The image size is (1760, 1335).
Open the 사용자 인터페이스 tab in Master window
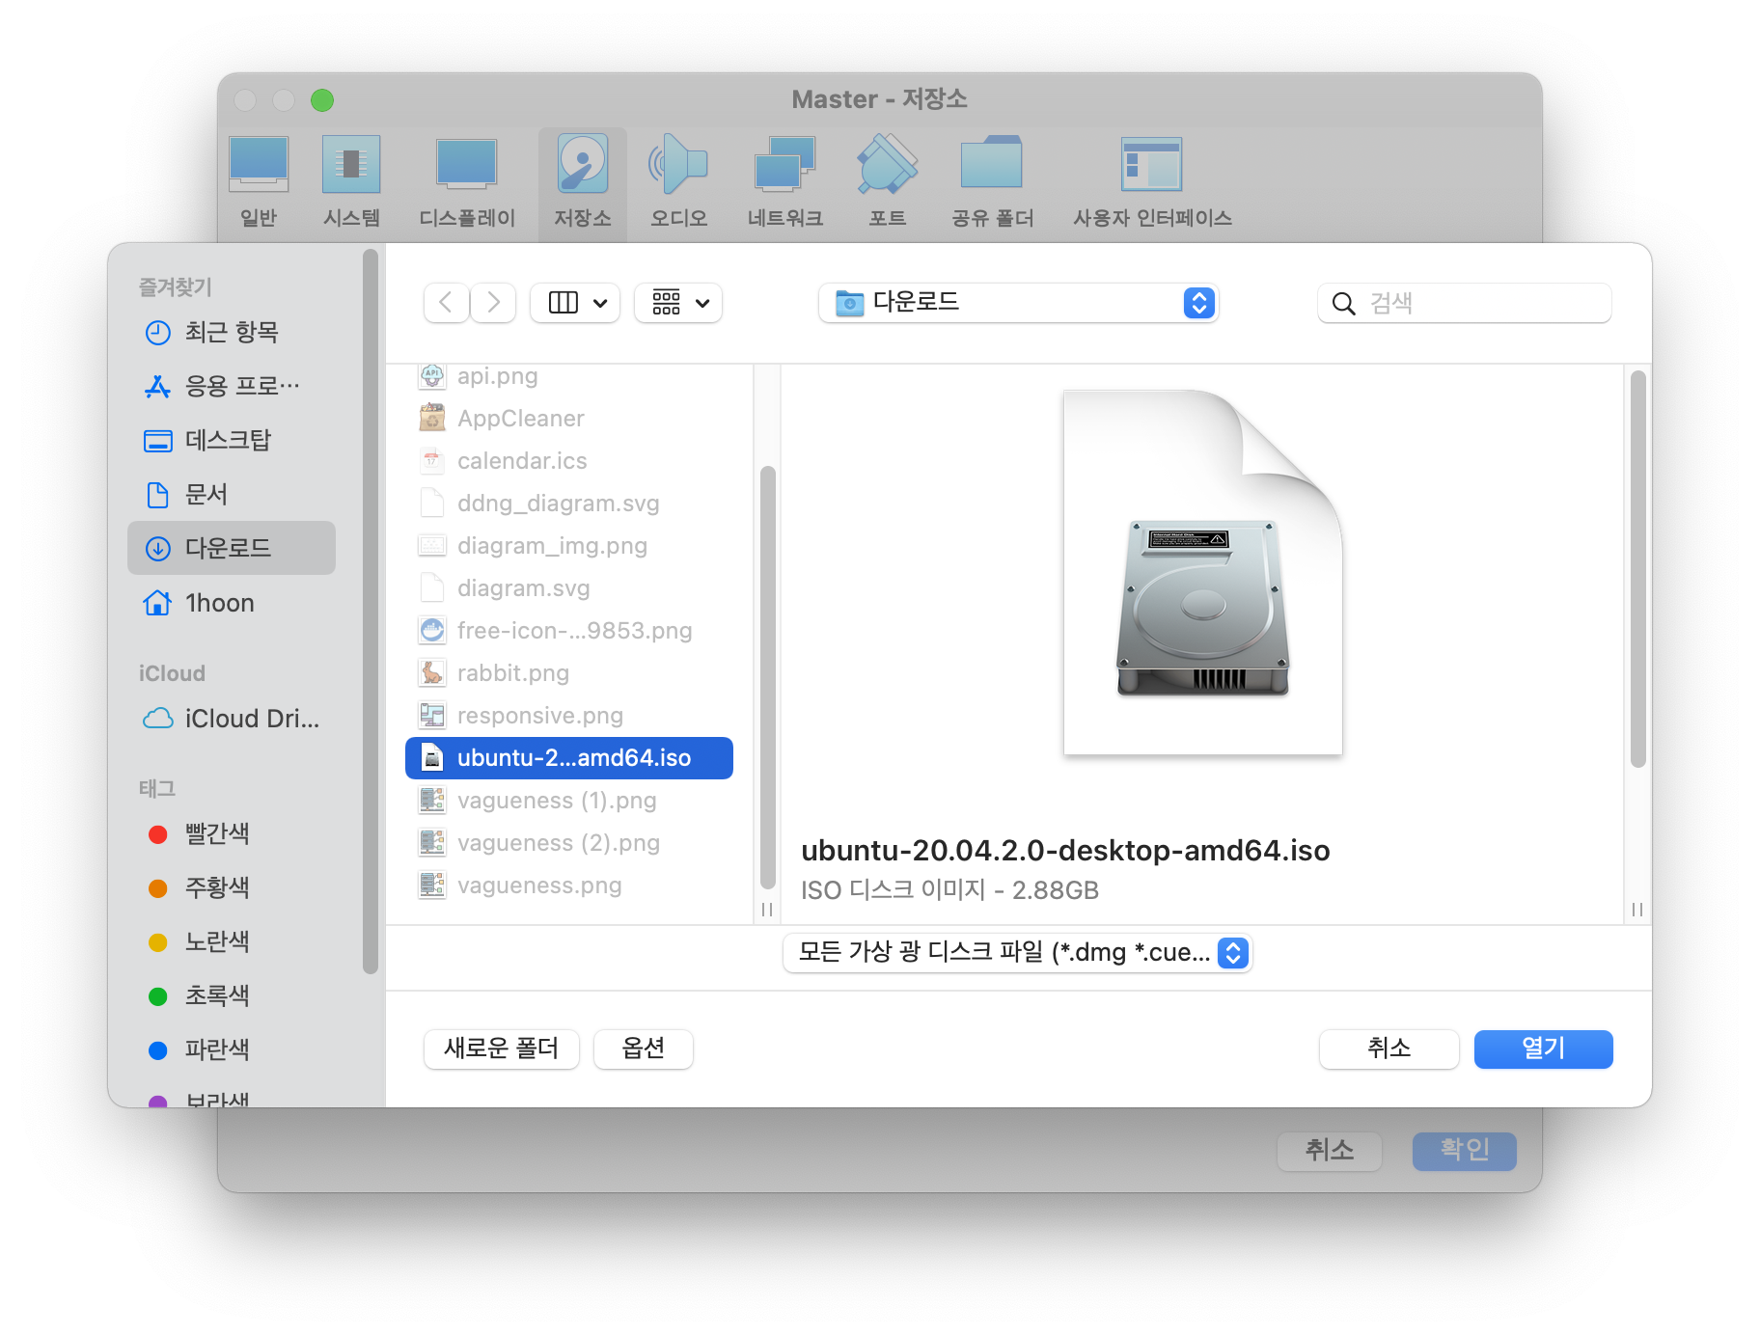click(1152, 182)
